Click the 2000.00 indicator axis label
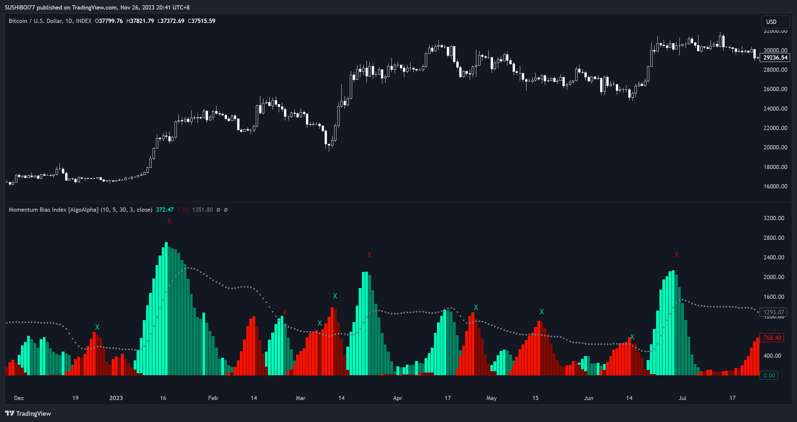Image resolution: width=797 pixels, height=422 pixels. [774, 277]
